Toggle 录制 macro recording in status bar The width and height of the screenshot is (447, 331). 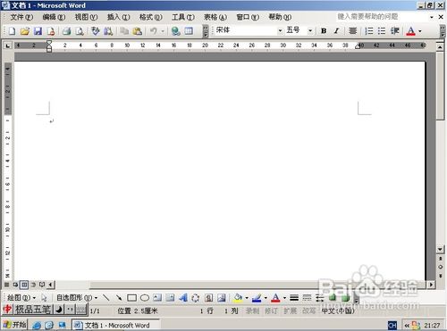pos(252,310)
